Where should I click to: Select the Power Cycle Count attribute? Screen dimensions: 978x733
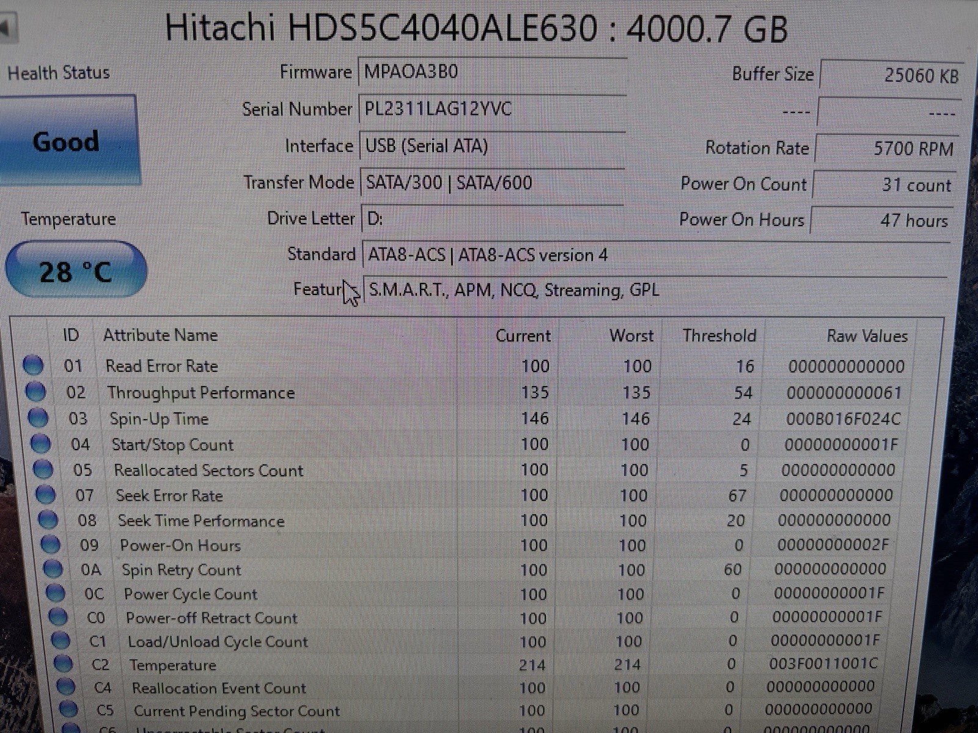tap(191, 594)
